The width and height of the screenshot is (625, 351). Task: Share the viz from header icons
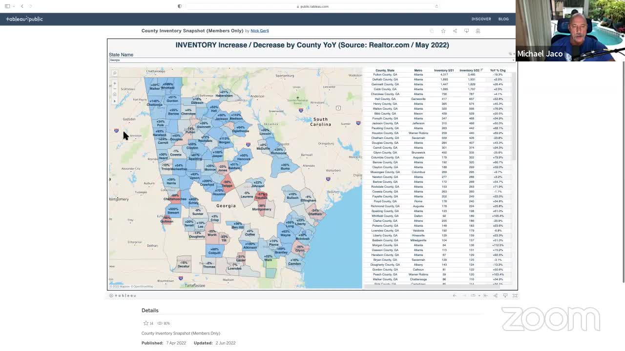coord(455,31)
